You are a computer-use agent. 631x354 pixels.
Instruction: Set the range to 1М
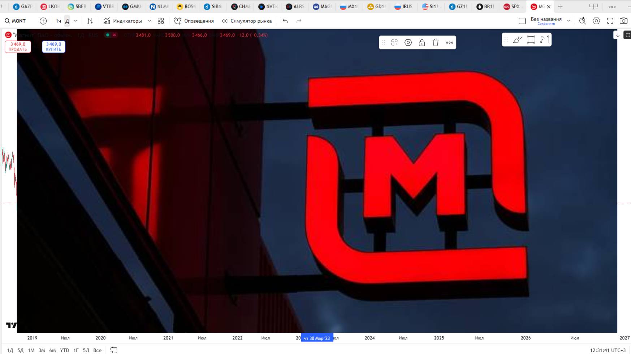pyautogui.click(x=31, y=350)
